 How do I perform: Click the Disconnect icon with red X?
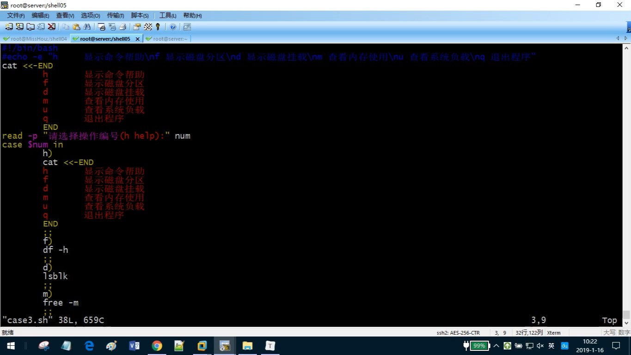coord(51,27)
